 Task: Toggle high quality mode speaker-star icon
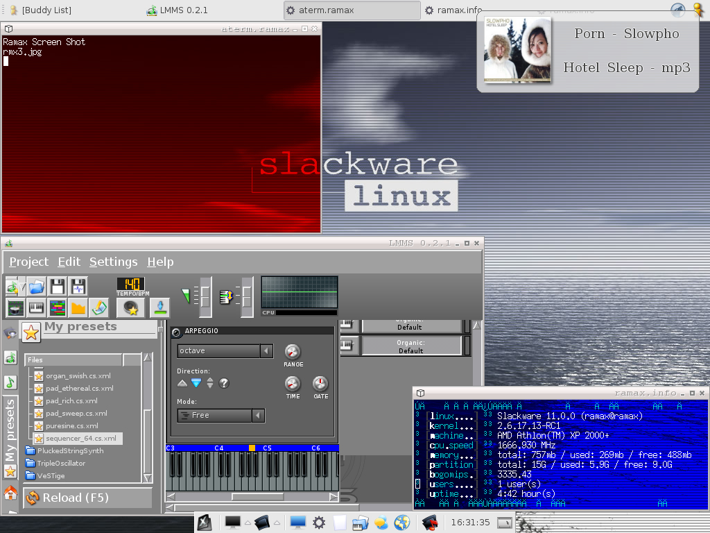coord(130,308)
